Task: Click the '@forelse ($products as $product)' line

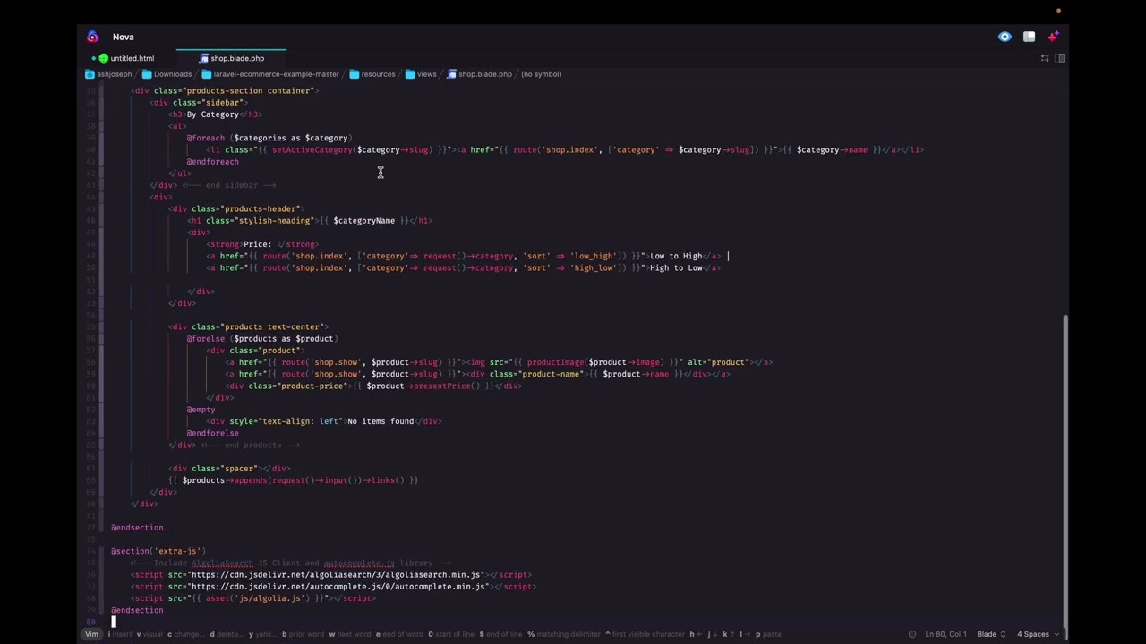Action: pyautogui.click(x=261, y=338)
